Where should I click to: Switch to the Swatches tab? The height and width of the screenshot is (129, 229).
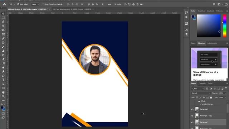[201, 11]
